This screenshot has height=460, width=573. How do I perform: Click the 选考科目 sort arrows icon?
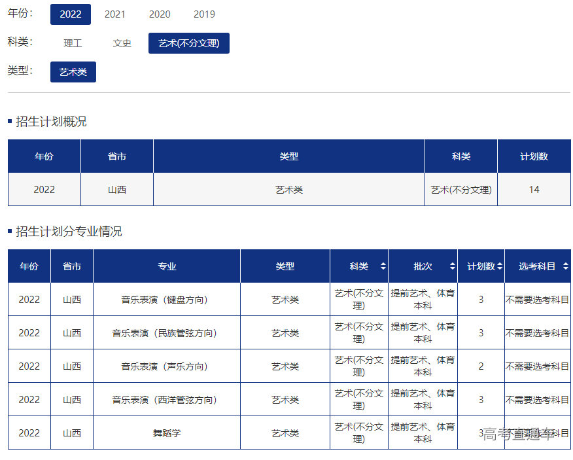tap(565, 266)
